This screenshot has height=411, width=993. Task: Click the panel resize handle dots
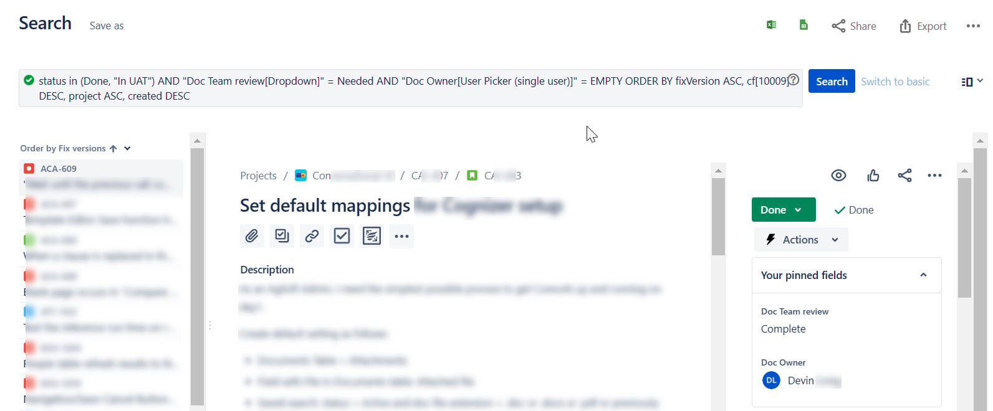(210, 325)
